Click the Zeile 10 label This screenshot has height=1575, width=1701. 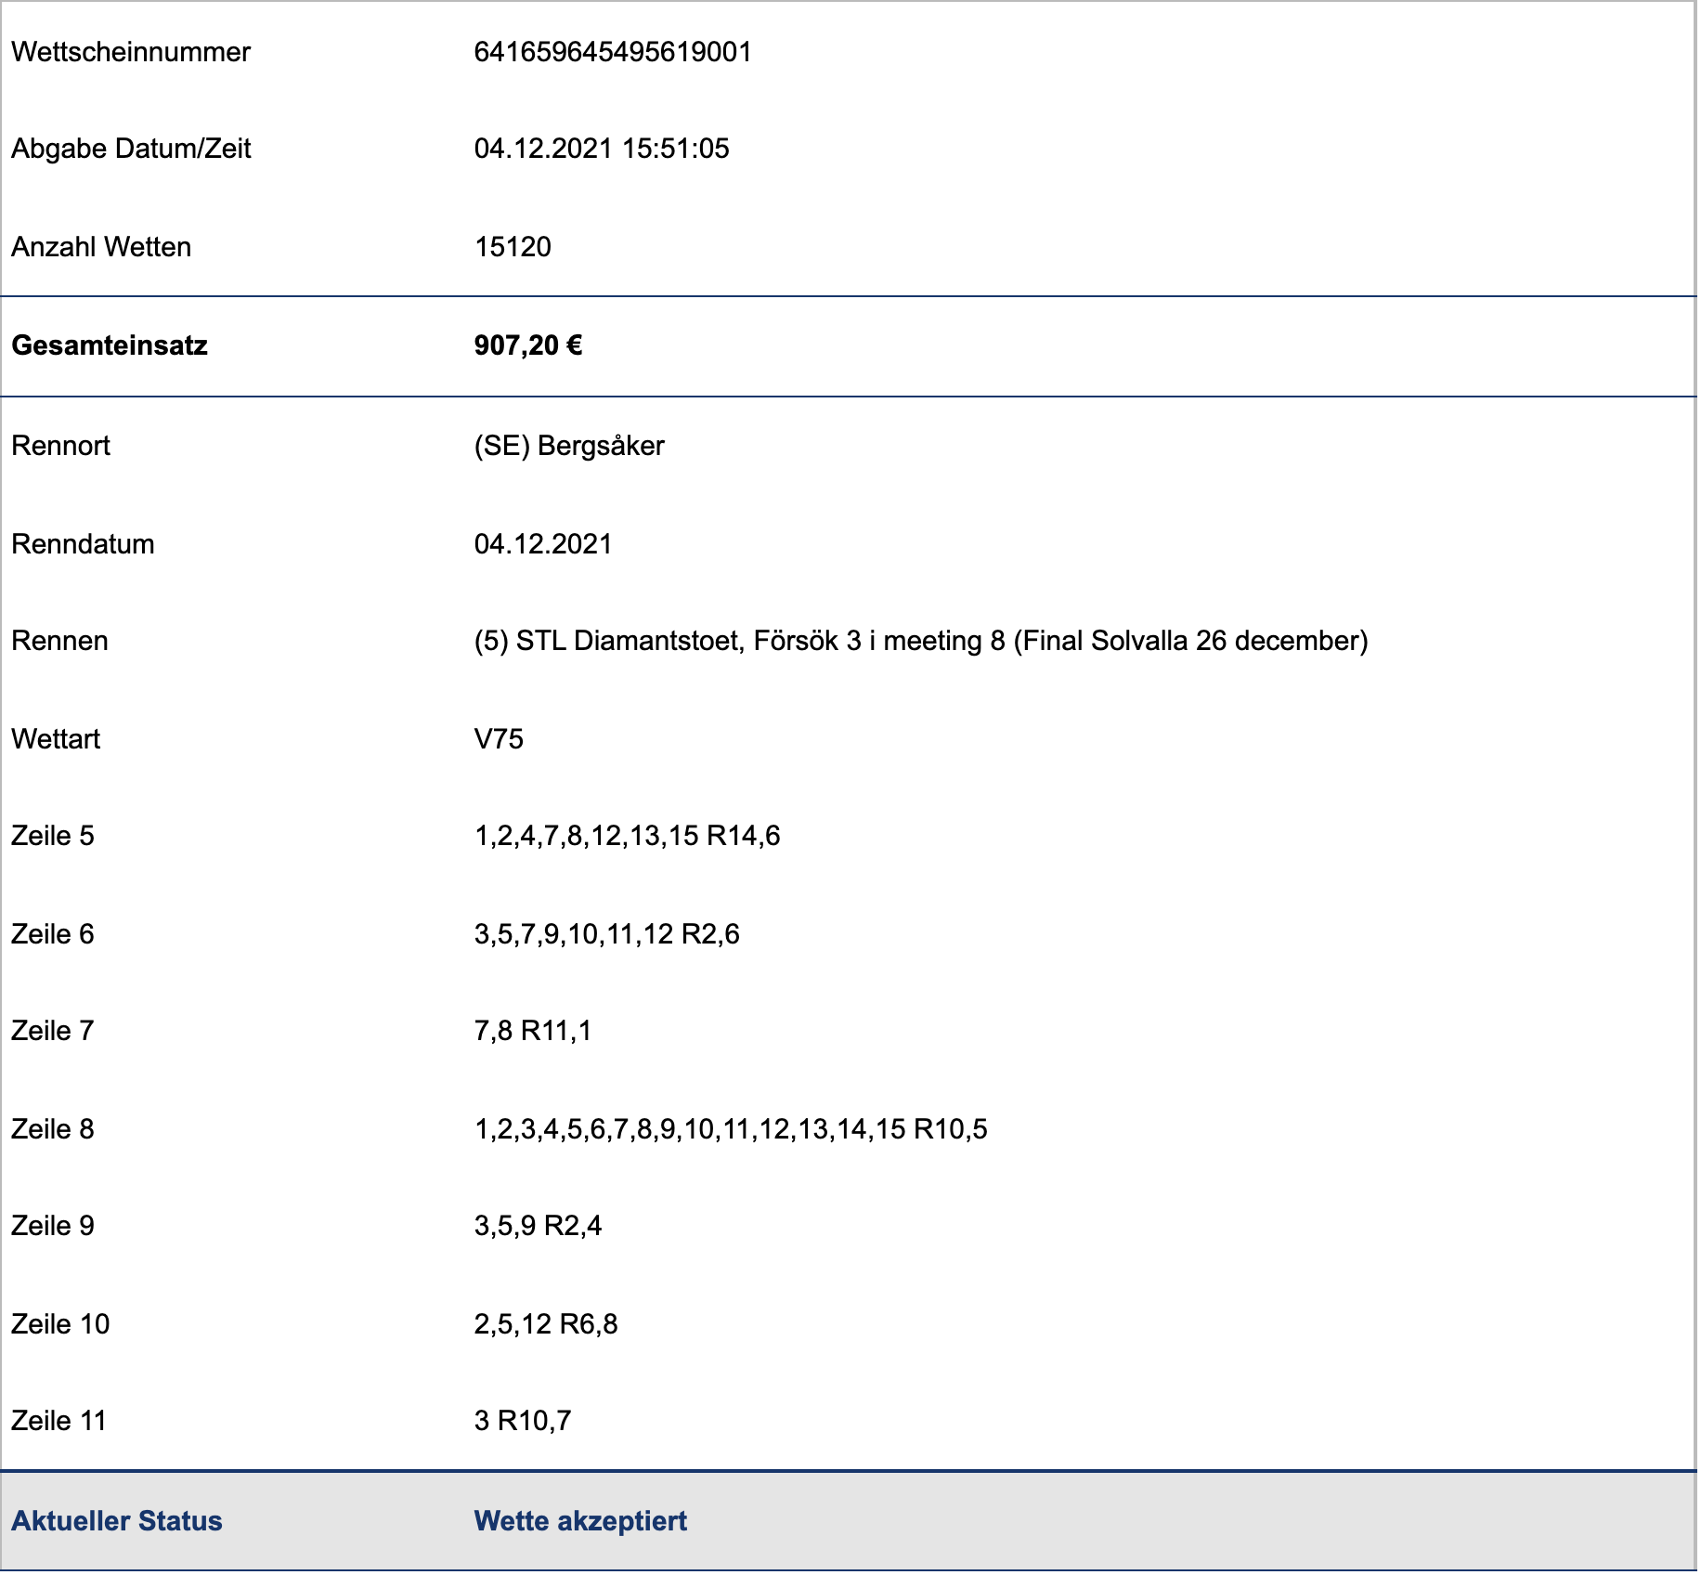[x=60, y=1324]
